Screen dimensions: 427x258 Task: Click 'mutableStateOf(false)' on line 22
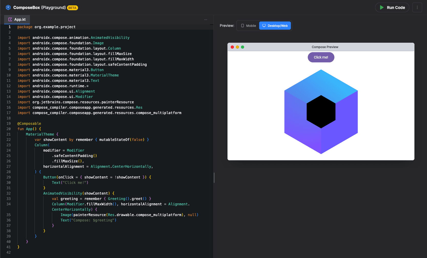pos(122,140)
